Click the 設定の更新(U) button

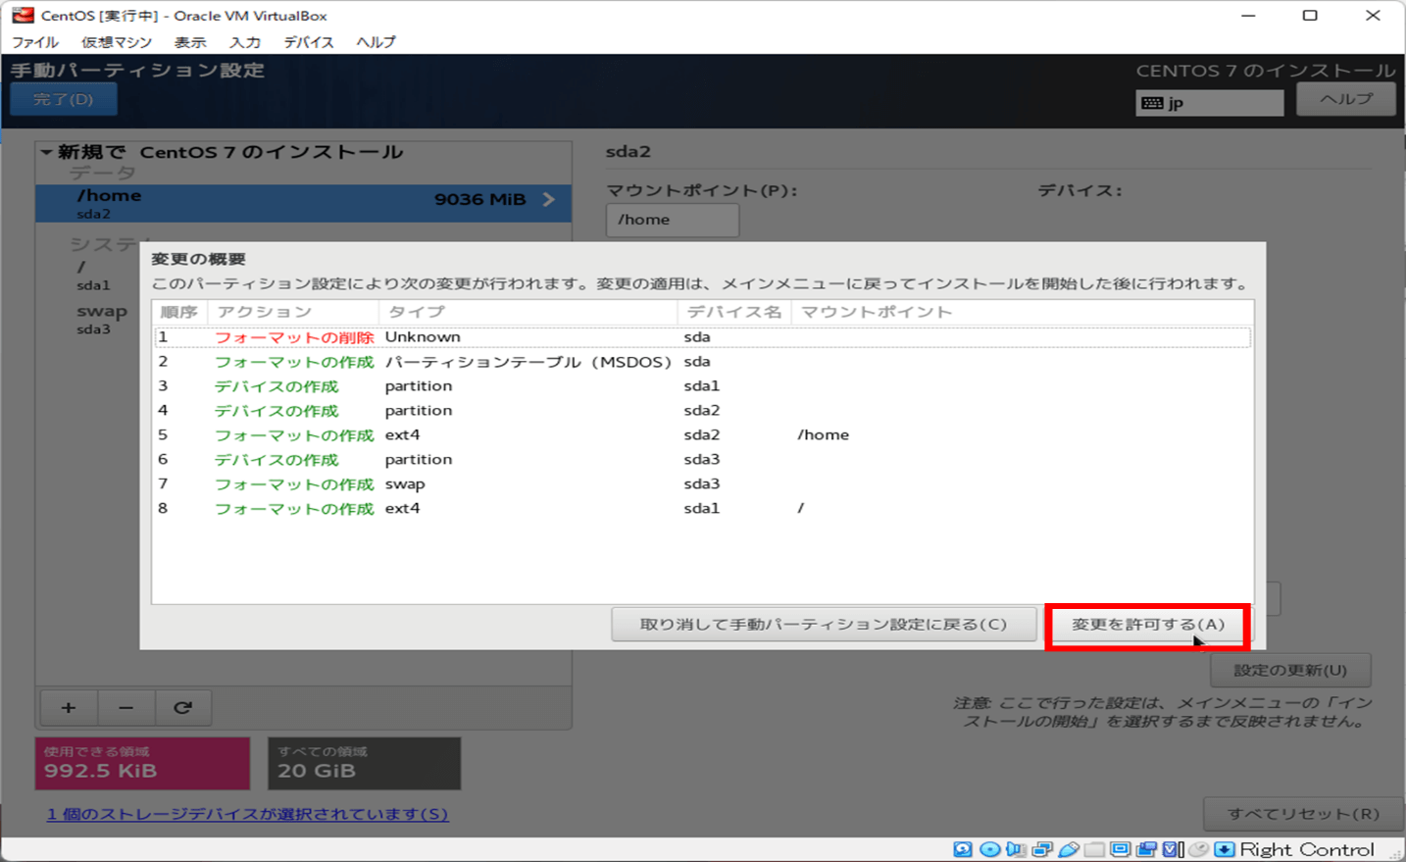pos(1290,671)
